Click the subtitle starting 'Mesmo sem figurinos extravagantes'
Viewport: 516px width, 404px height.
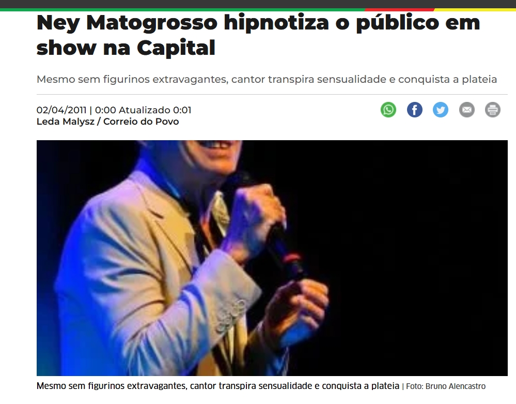point(267,80)
